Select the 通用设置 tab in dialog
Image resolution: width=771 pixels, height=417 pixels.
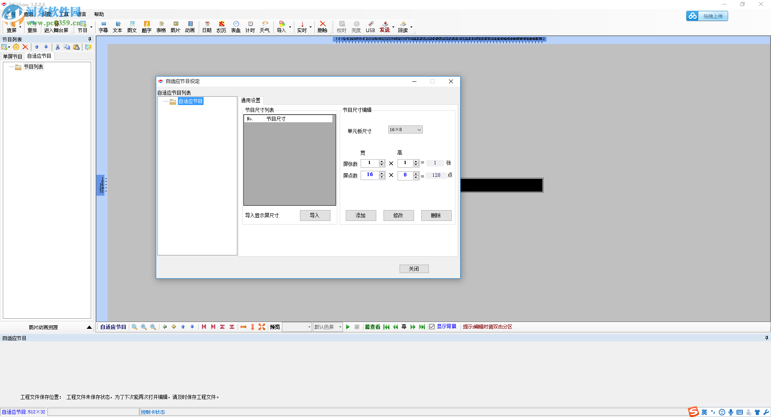coord(251,100)
